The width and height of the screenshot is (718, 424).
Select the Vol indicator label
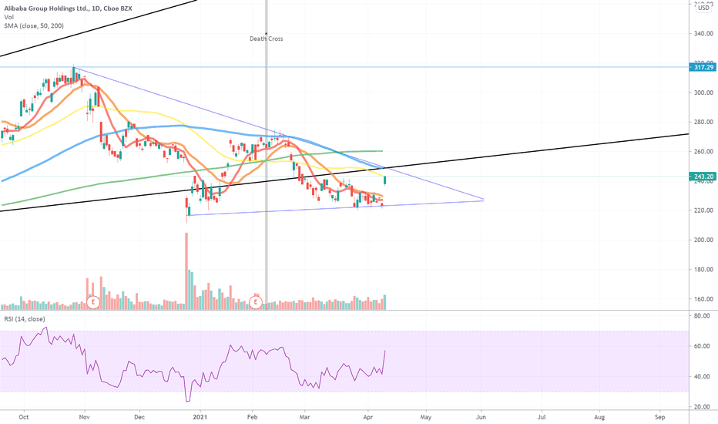click(8, 17)
